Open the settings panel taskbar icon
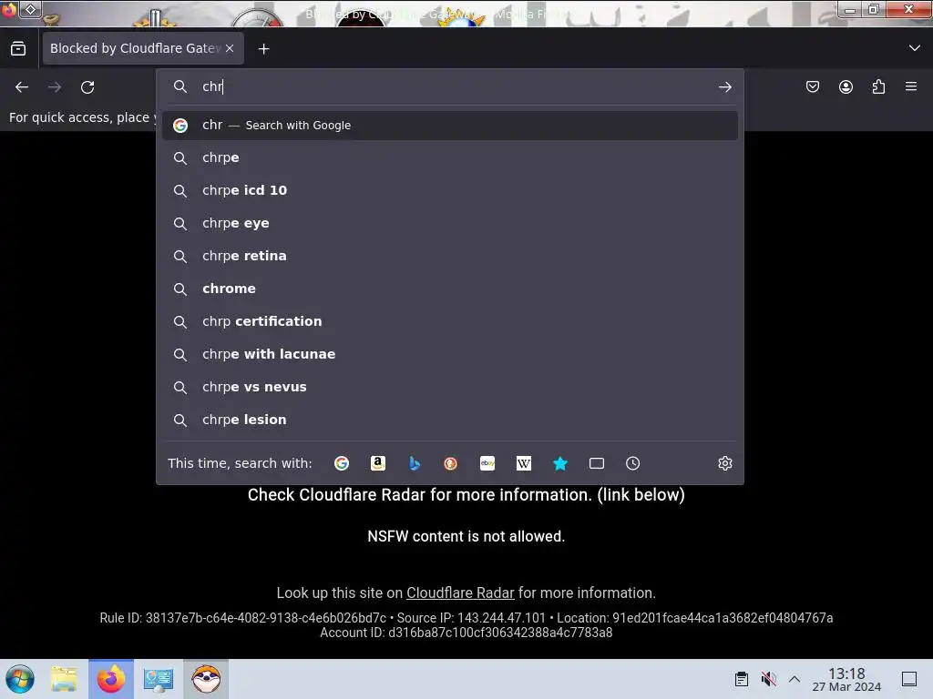 coord(159,679)
